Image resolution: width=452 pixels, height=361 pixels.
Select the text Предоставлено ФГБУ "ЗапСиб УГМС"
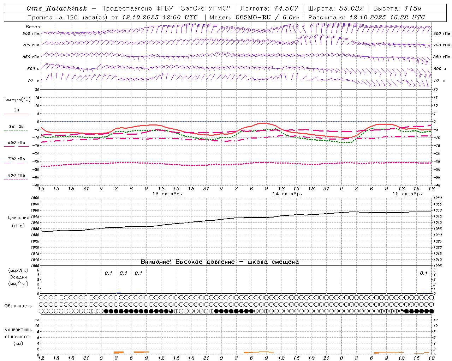point(166,8)
